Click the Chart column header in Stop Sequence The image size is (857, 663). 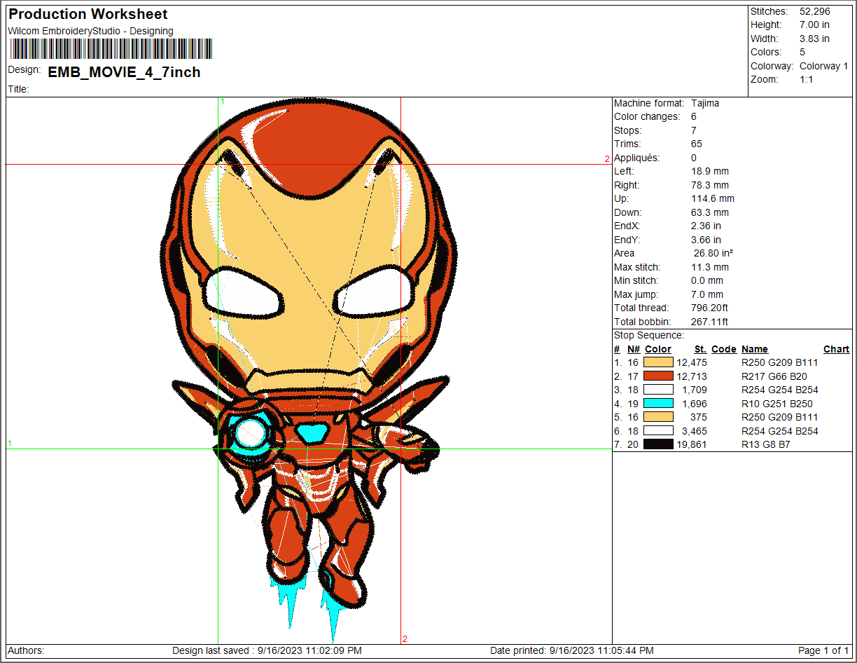pos(836,349)
